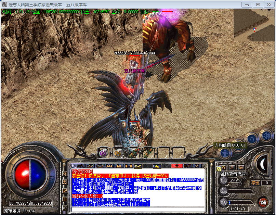Toggle the radio-waves icon at bottom left of chat

point(65,208)
